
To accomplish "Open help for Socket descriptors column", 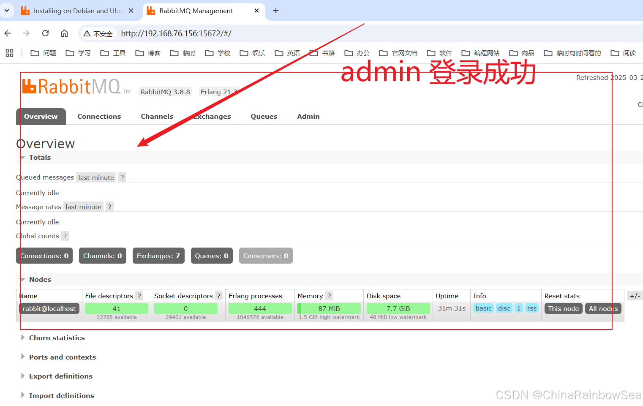I will tap(219, 296).
